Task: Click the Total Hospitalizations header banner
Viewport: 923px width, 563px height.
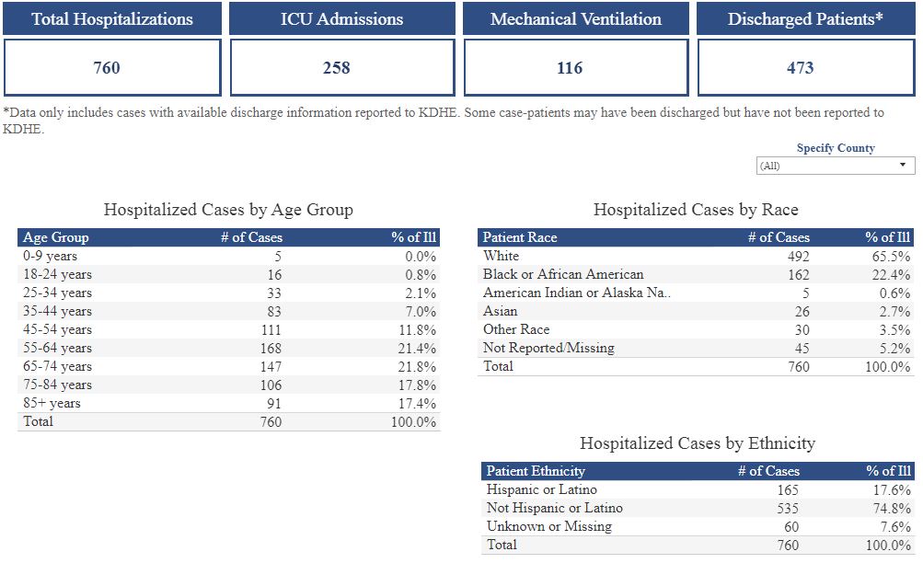Action: pos(112,18)
